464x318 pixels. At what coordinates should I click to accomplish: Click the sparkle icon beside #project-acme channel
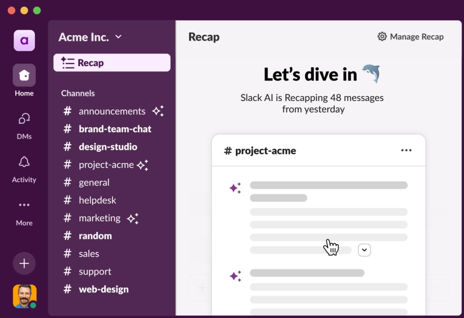pyautogui.click(x=143, y=164)
